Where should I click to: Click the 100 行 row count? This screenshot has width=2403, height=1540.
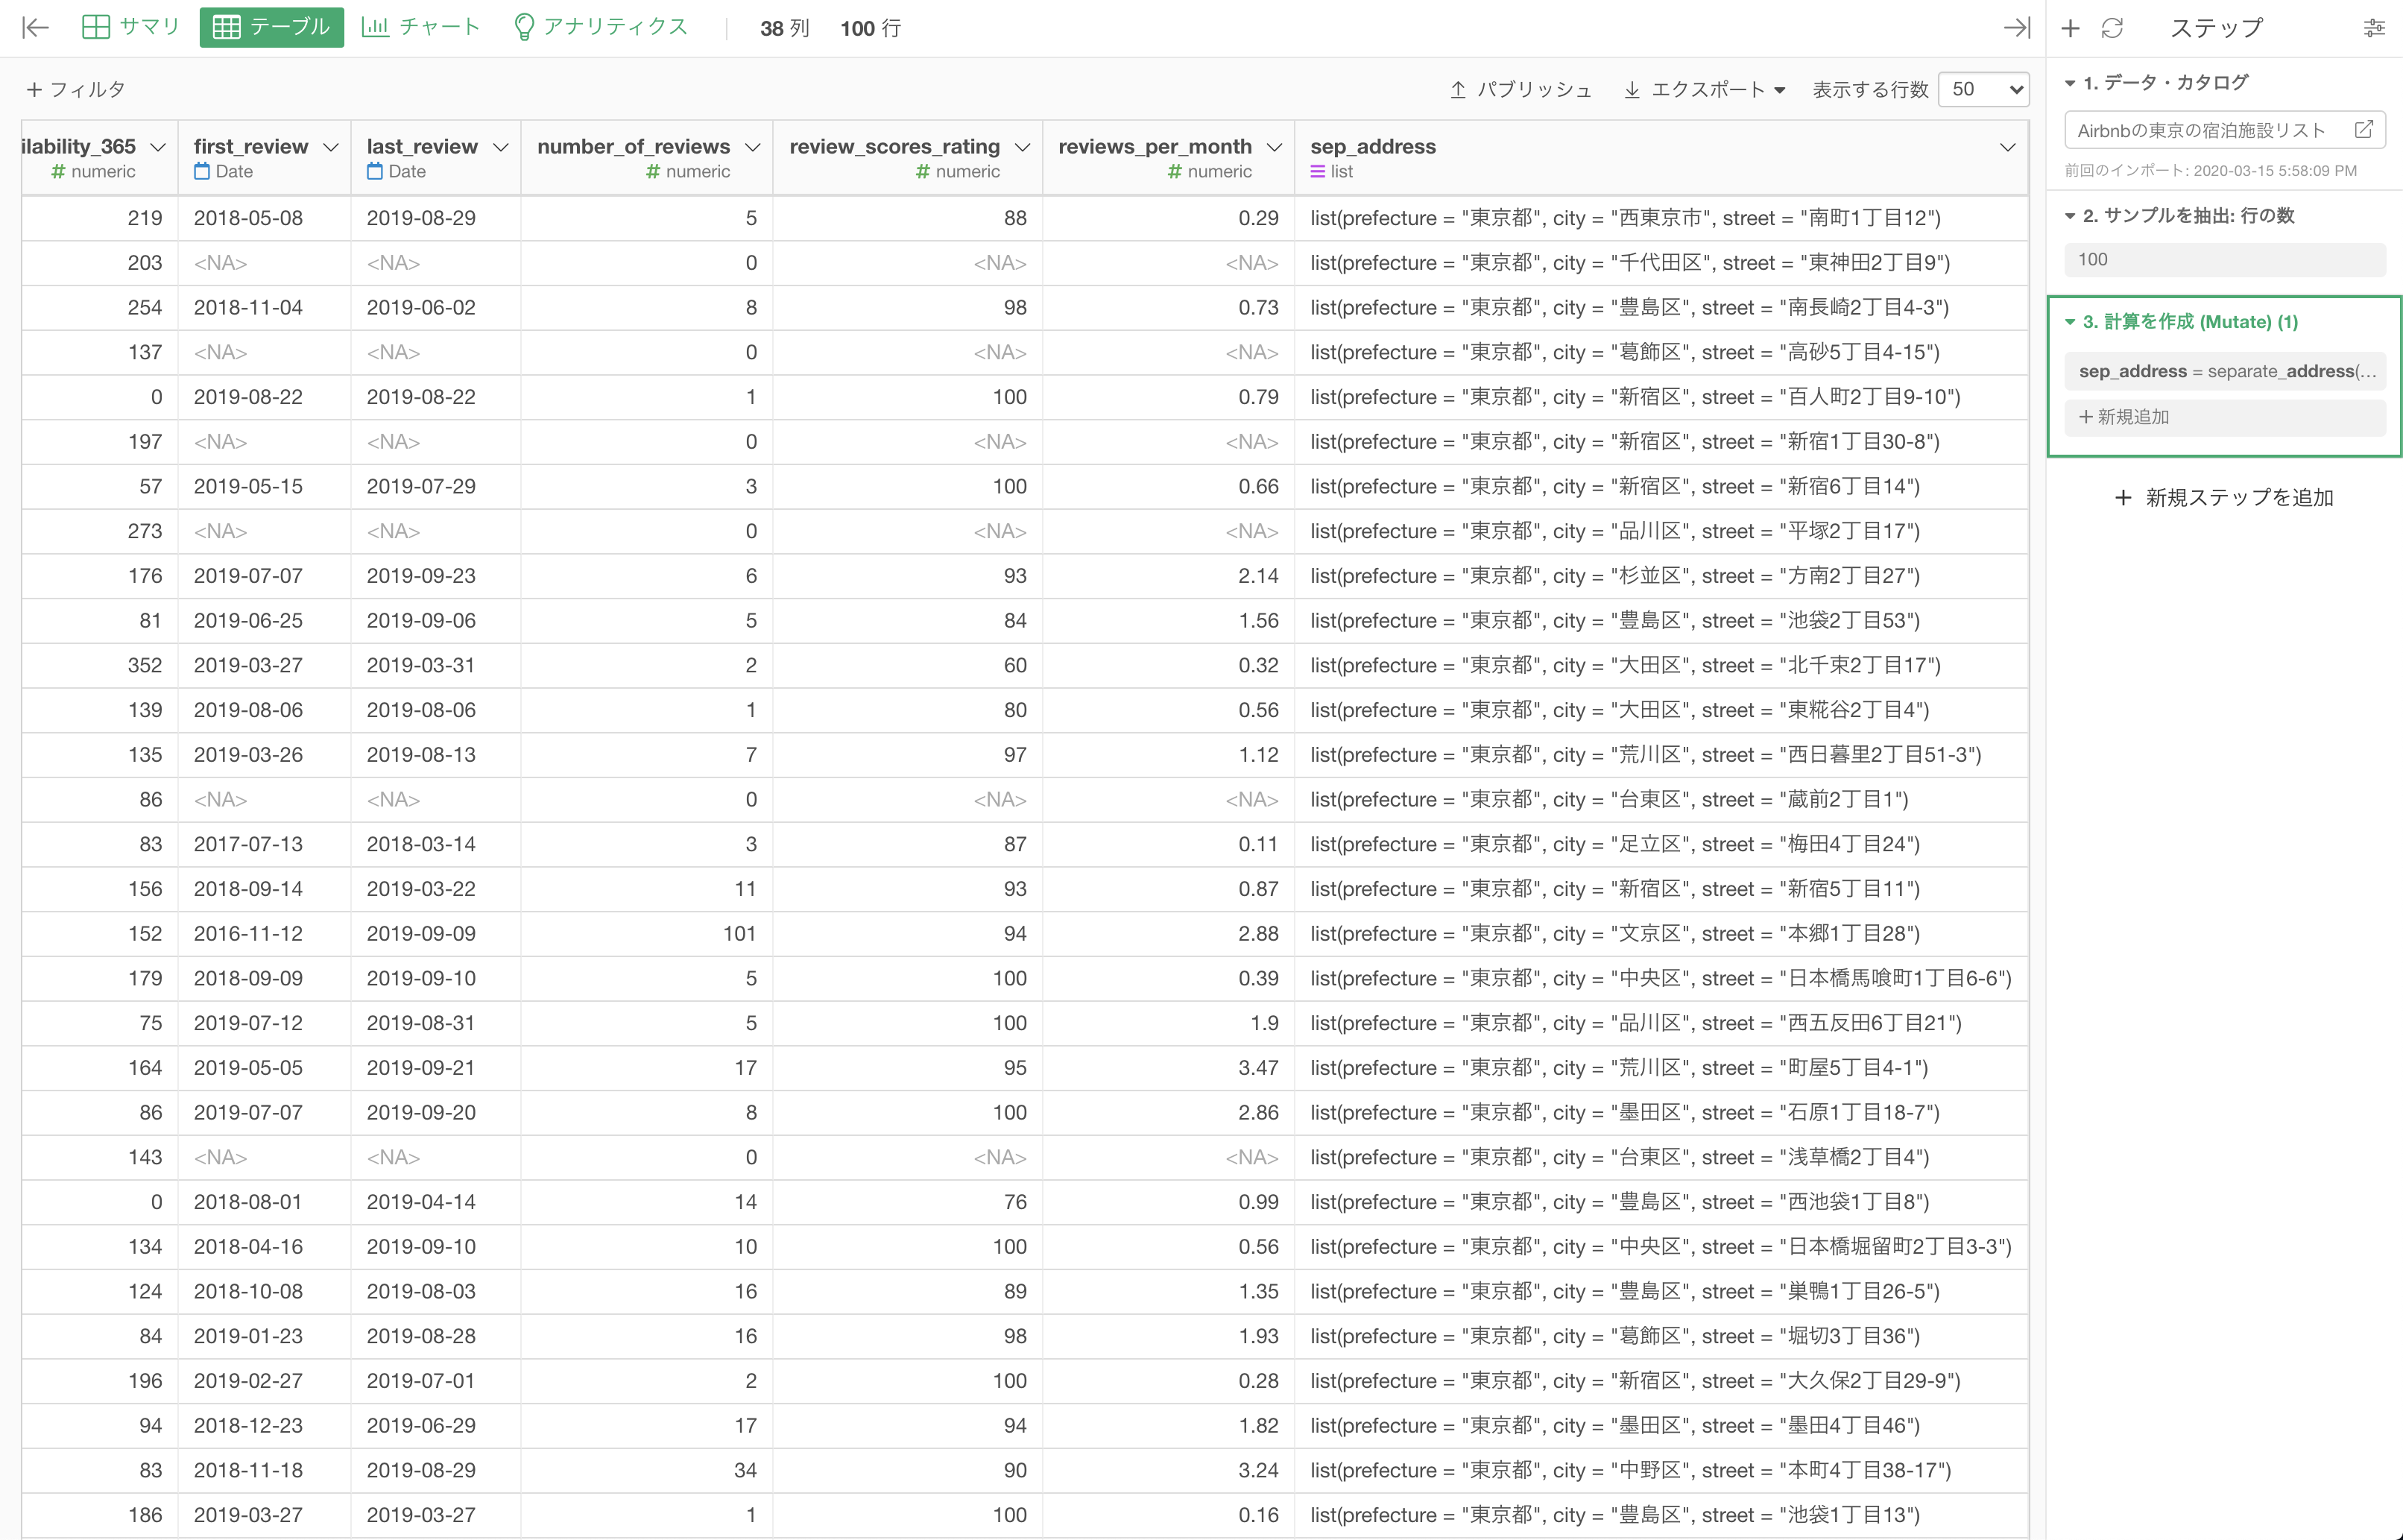870,28
